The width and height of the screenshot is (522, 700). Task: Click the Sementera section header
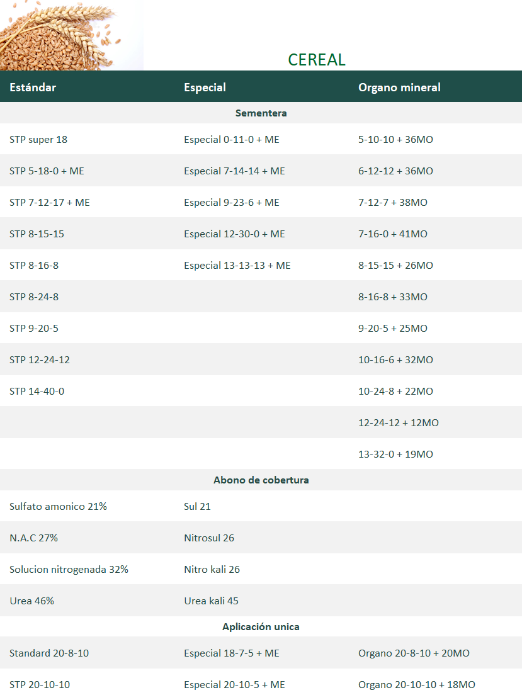(x=261, y=113)
